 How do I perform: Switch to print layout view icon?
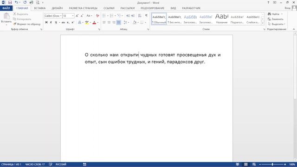tap(245, 164)
